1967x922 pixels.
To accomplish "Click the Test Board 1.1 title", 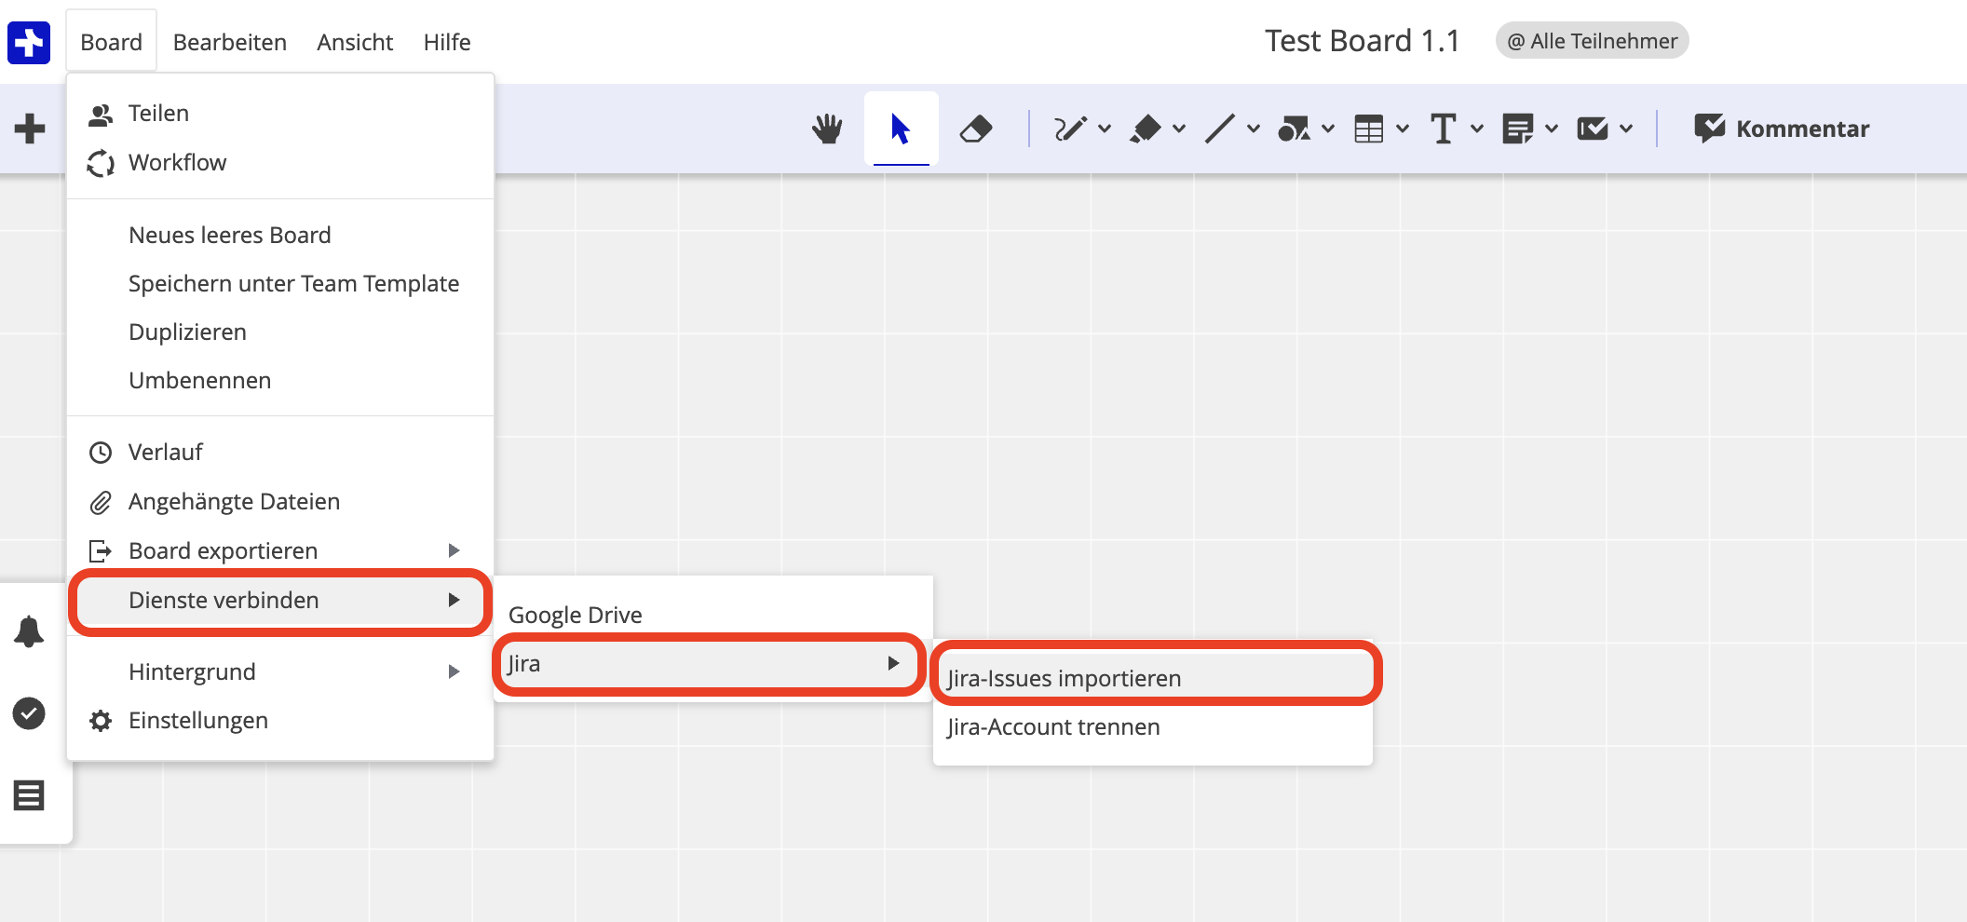I will (x=1362, y=41).
